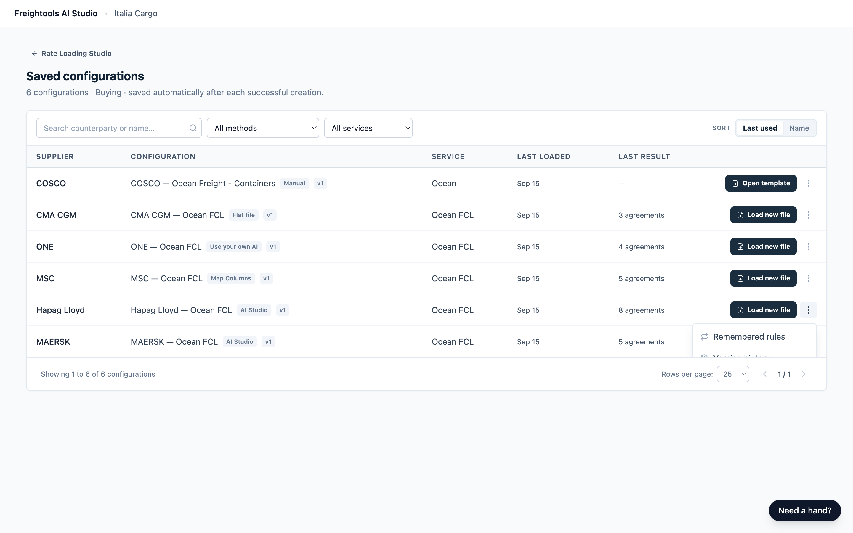
Task: Click SUPPLIER column header
Action: [x=55, y=157]
